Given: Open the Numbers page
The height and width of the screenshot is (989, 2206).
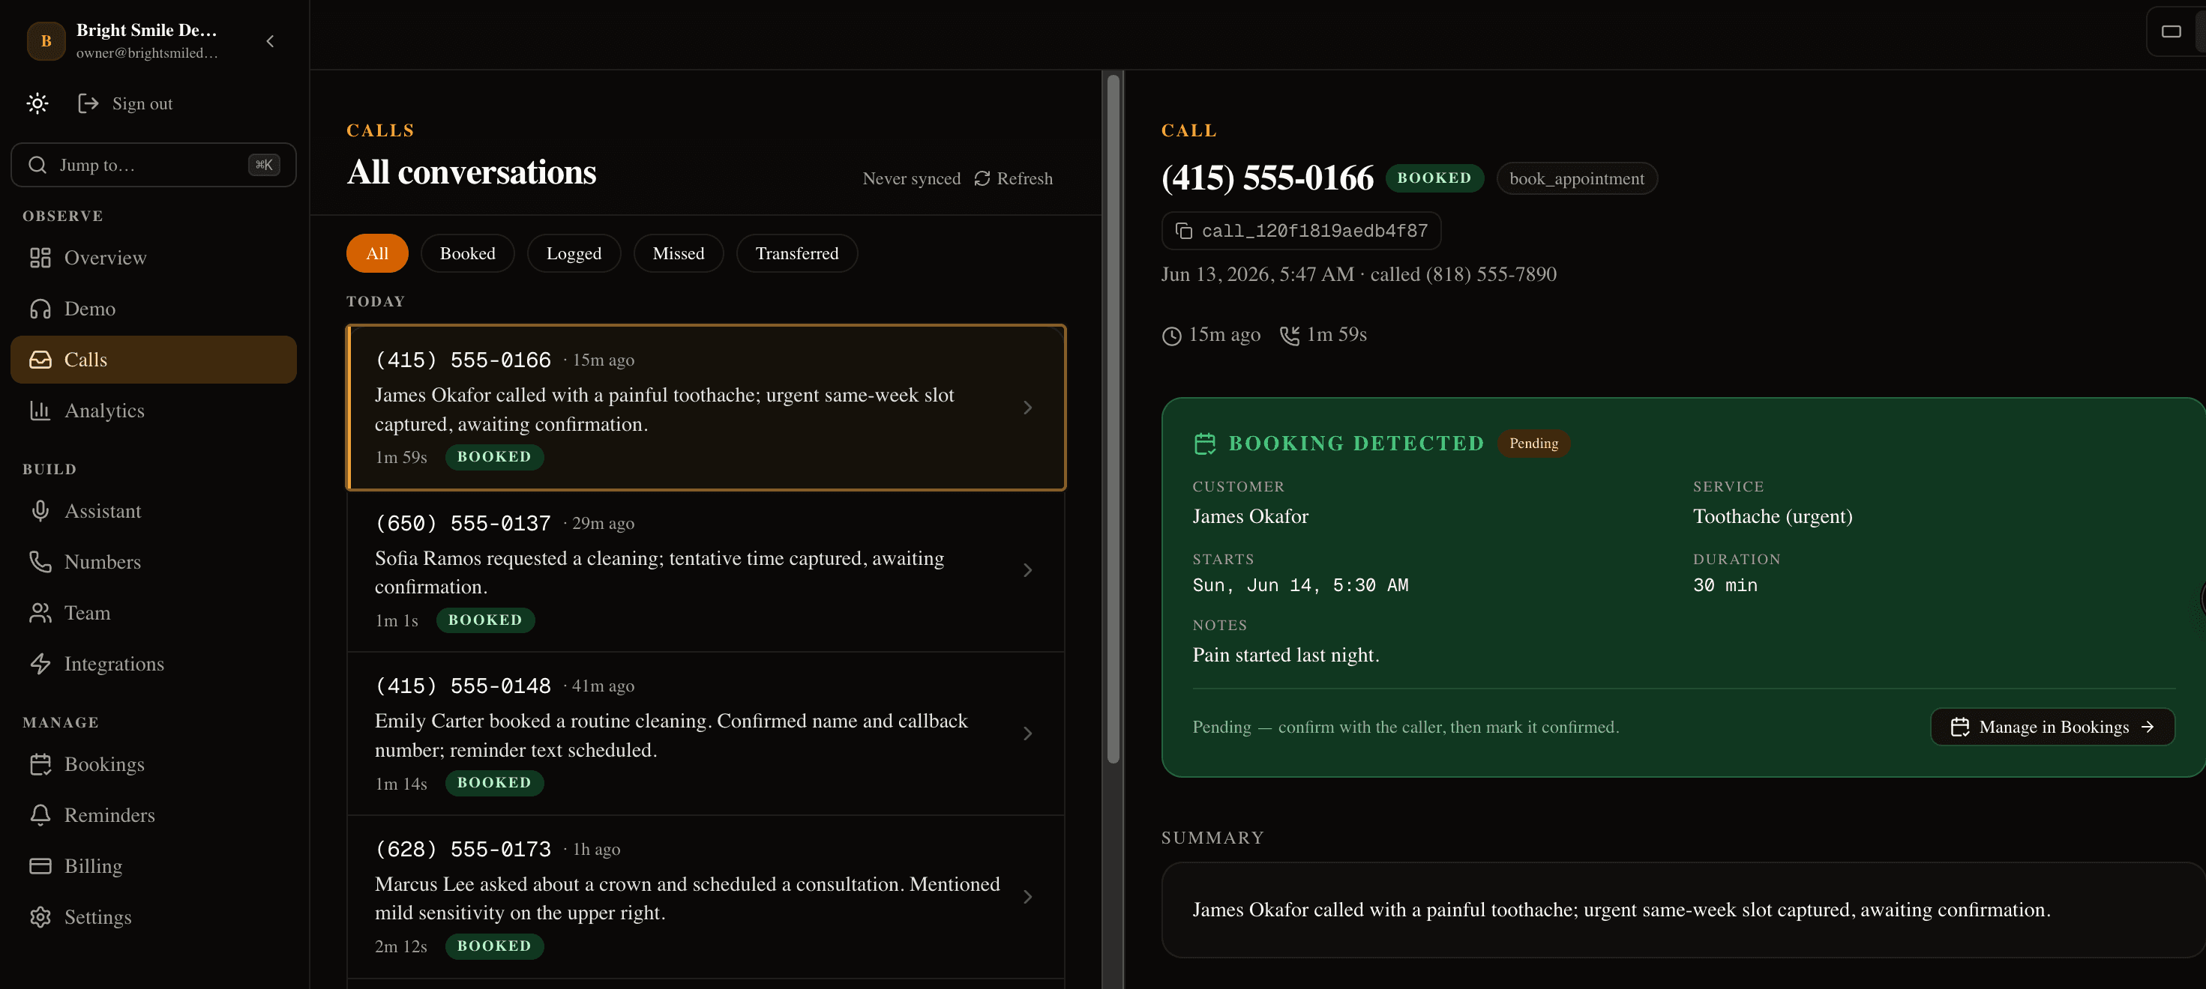Looking at the screenshot, I should [x=153, y=562].
